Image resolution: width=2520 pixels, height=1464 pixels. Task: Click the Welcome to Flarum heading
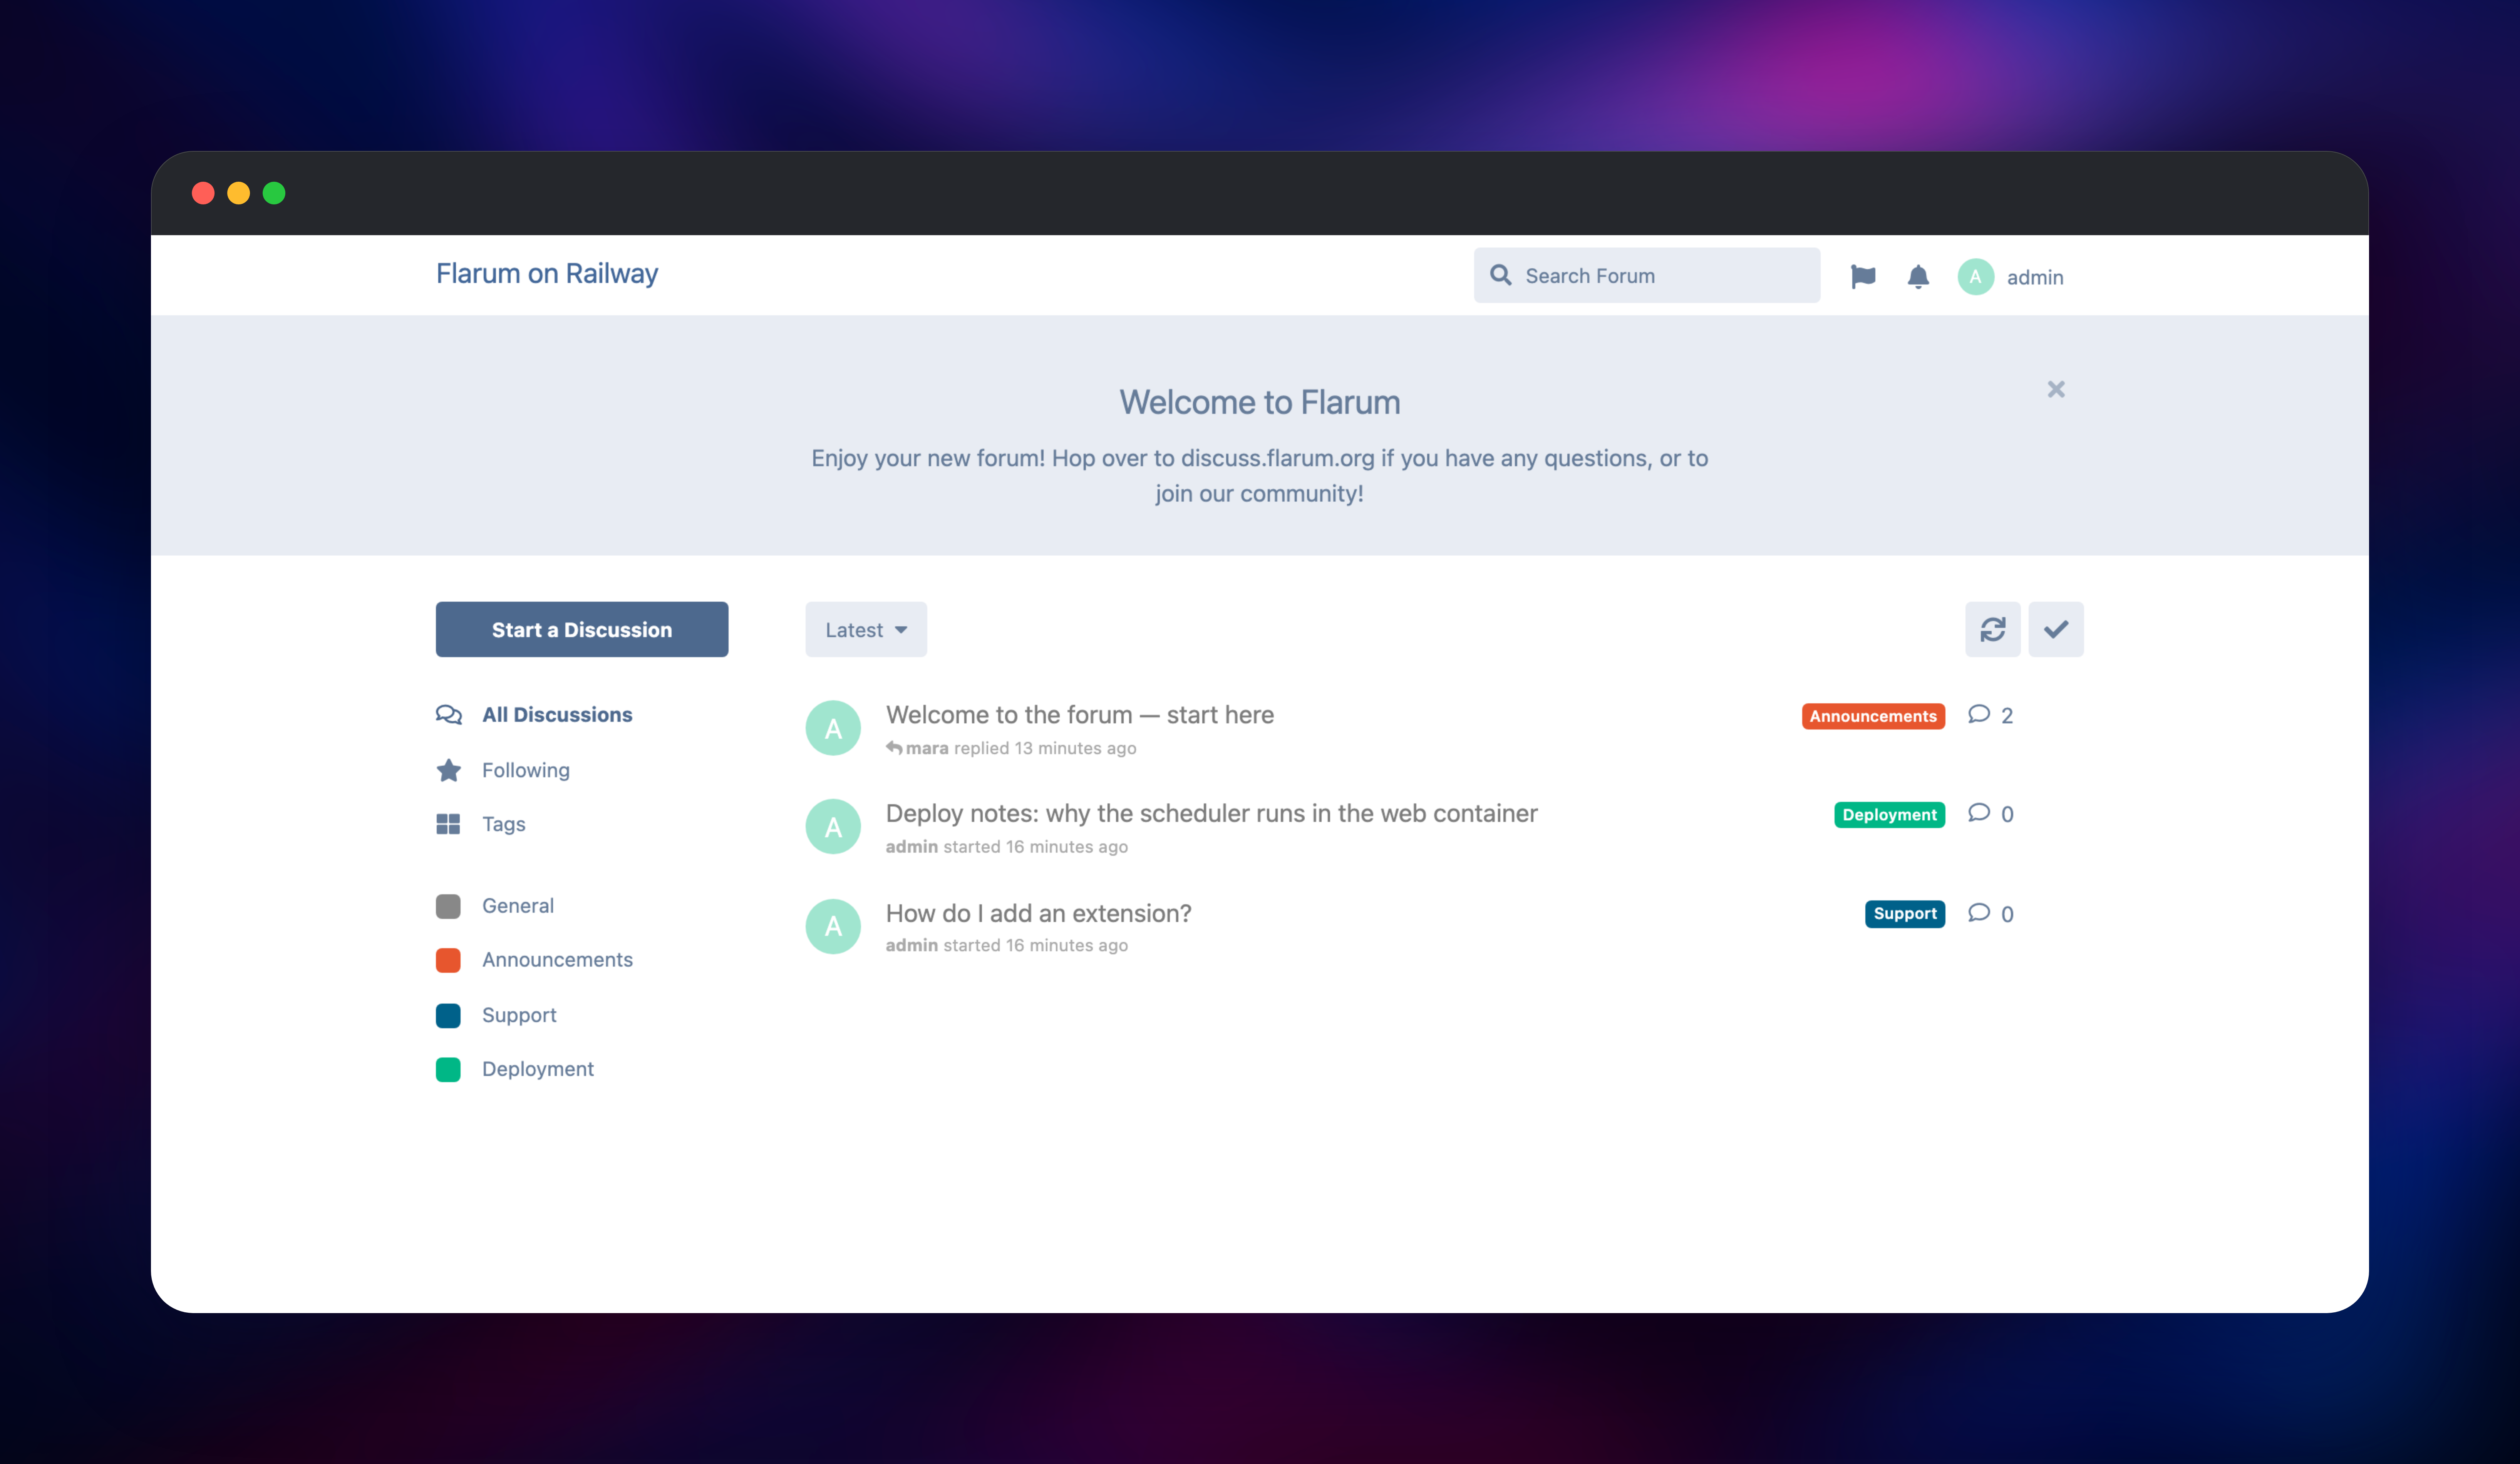(1260, 402)
